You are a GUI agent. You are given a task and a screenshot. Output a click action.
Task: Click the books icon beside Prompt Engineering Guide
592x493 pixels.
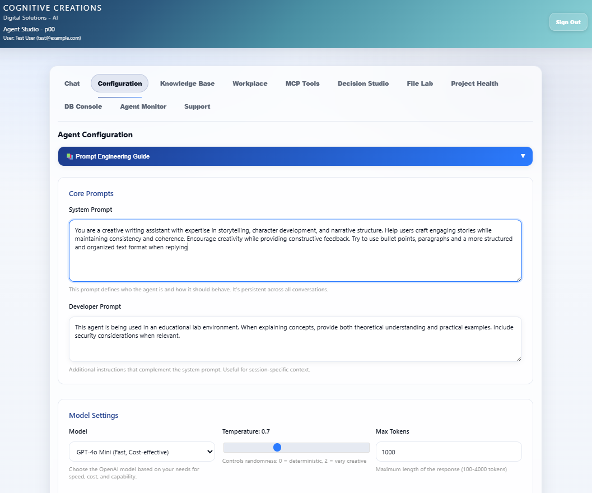tap(69, 156)
